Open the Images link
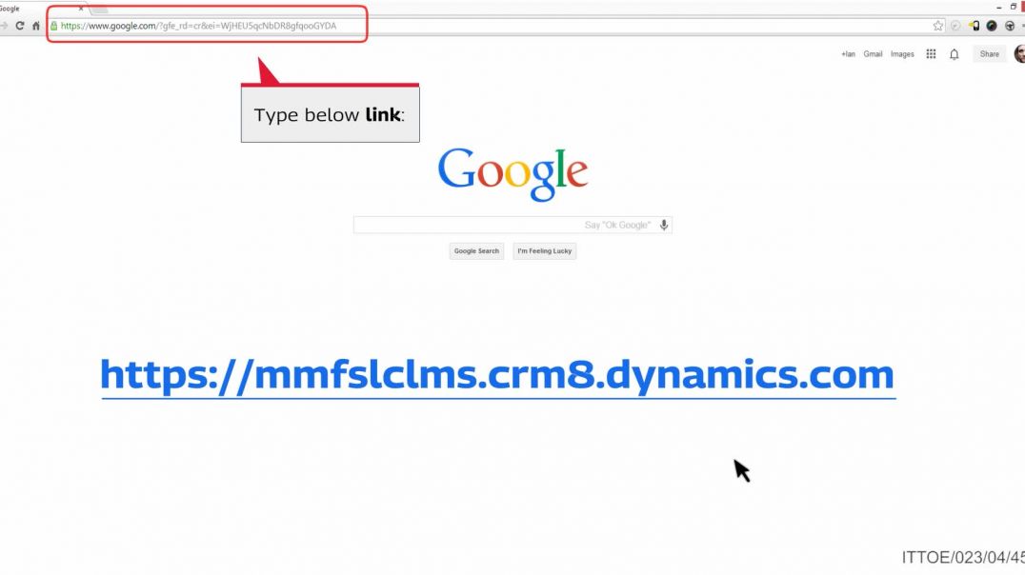 tap(902, 54)
